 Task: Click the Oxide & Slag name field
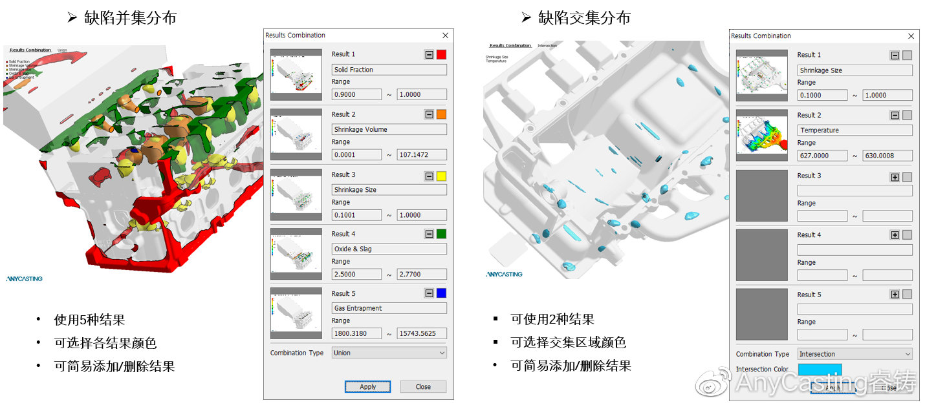pos(389,249)
